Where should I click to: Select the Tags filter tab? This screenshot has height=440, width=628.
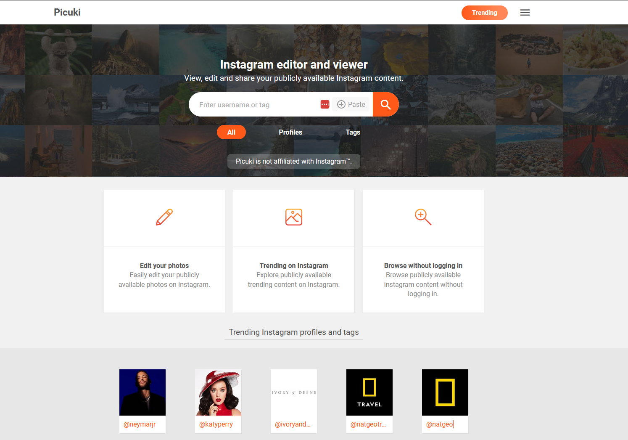pos(353,132)
